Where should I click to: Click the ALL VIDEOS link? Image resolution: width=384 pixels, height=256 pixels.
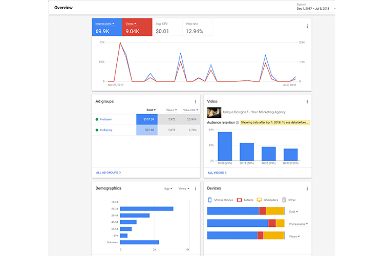tap(217, 173)
